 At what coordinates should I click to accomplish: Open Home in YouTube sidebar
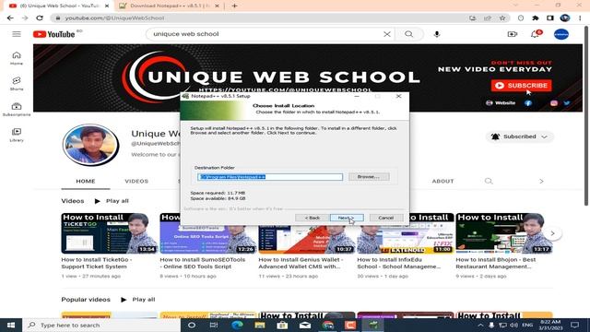coord(17,58)
